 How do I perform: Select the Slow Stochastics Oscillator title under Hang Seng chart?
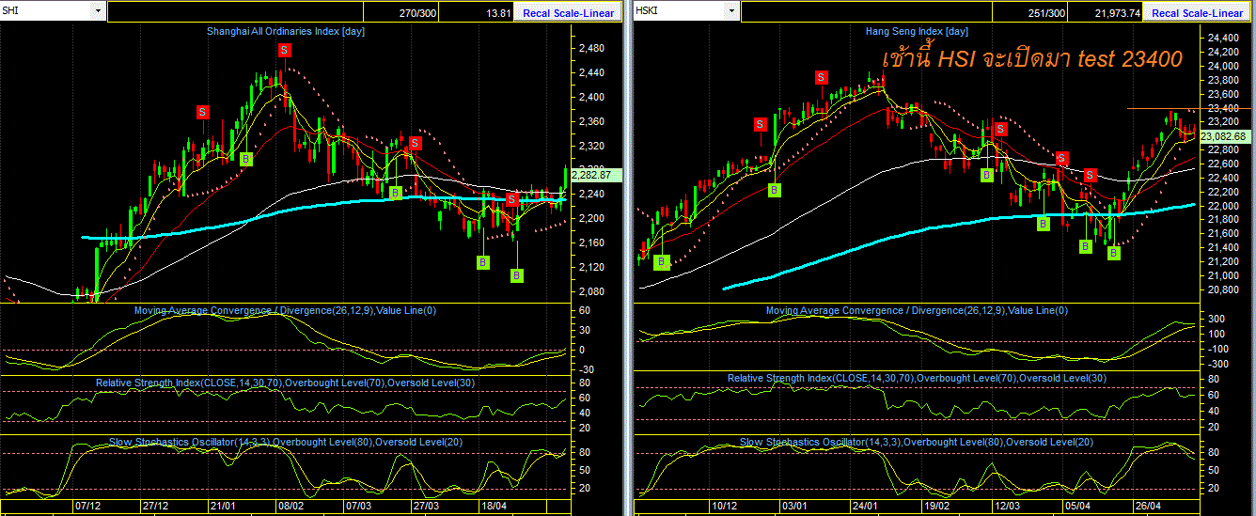tap(917, 442)
